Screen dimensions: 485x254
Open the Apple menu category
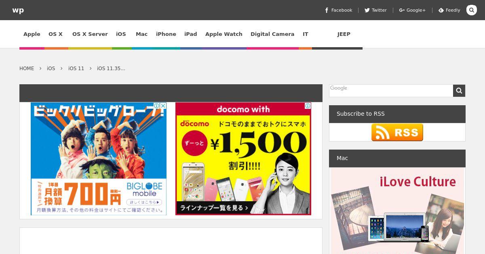pos(32,34)
